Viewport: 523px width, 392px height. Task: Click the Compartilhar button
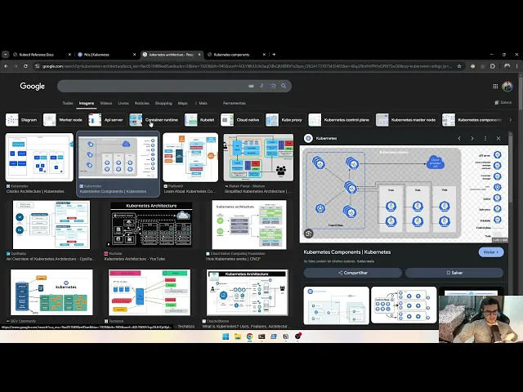pyautogui.click(x=353, y=273)
